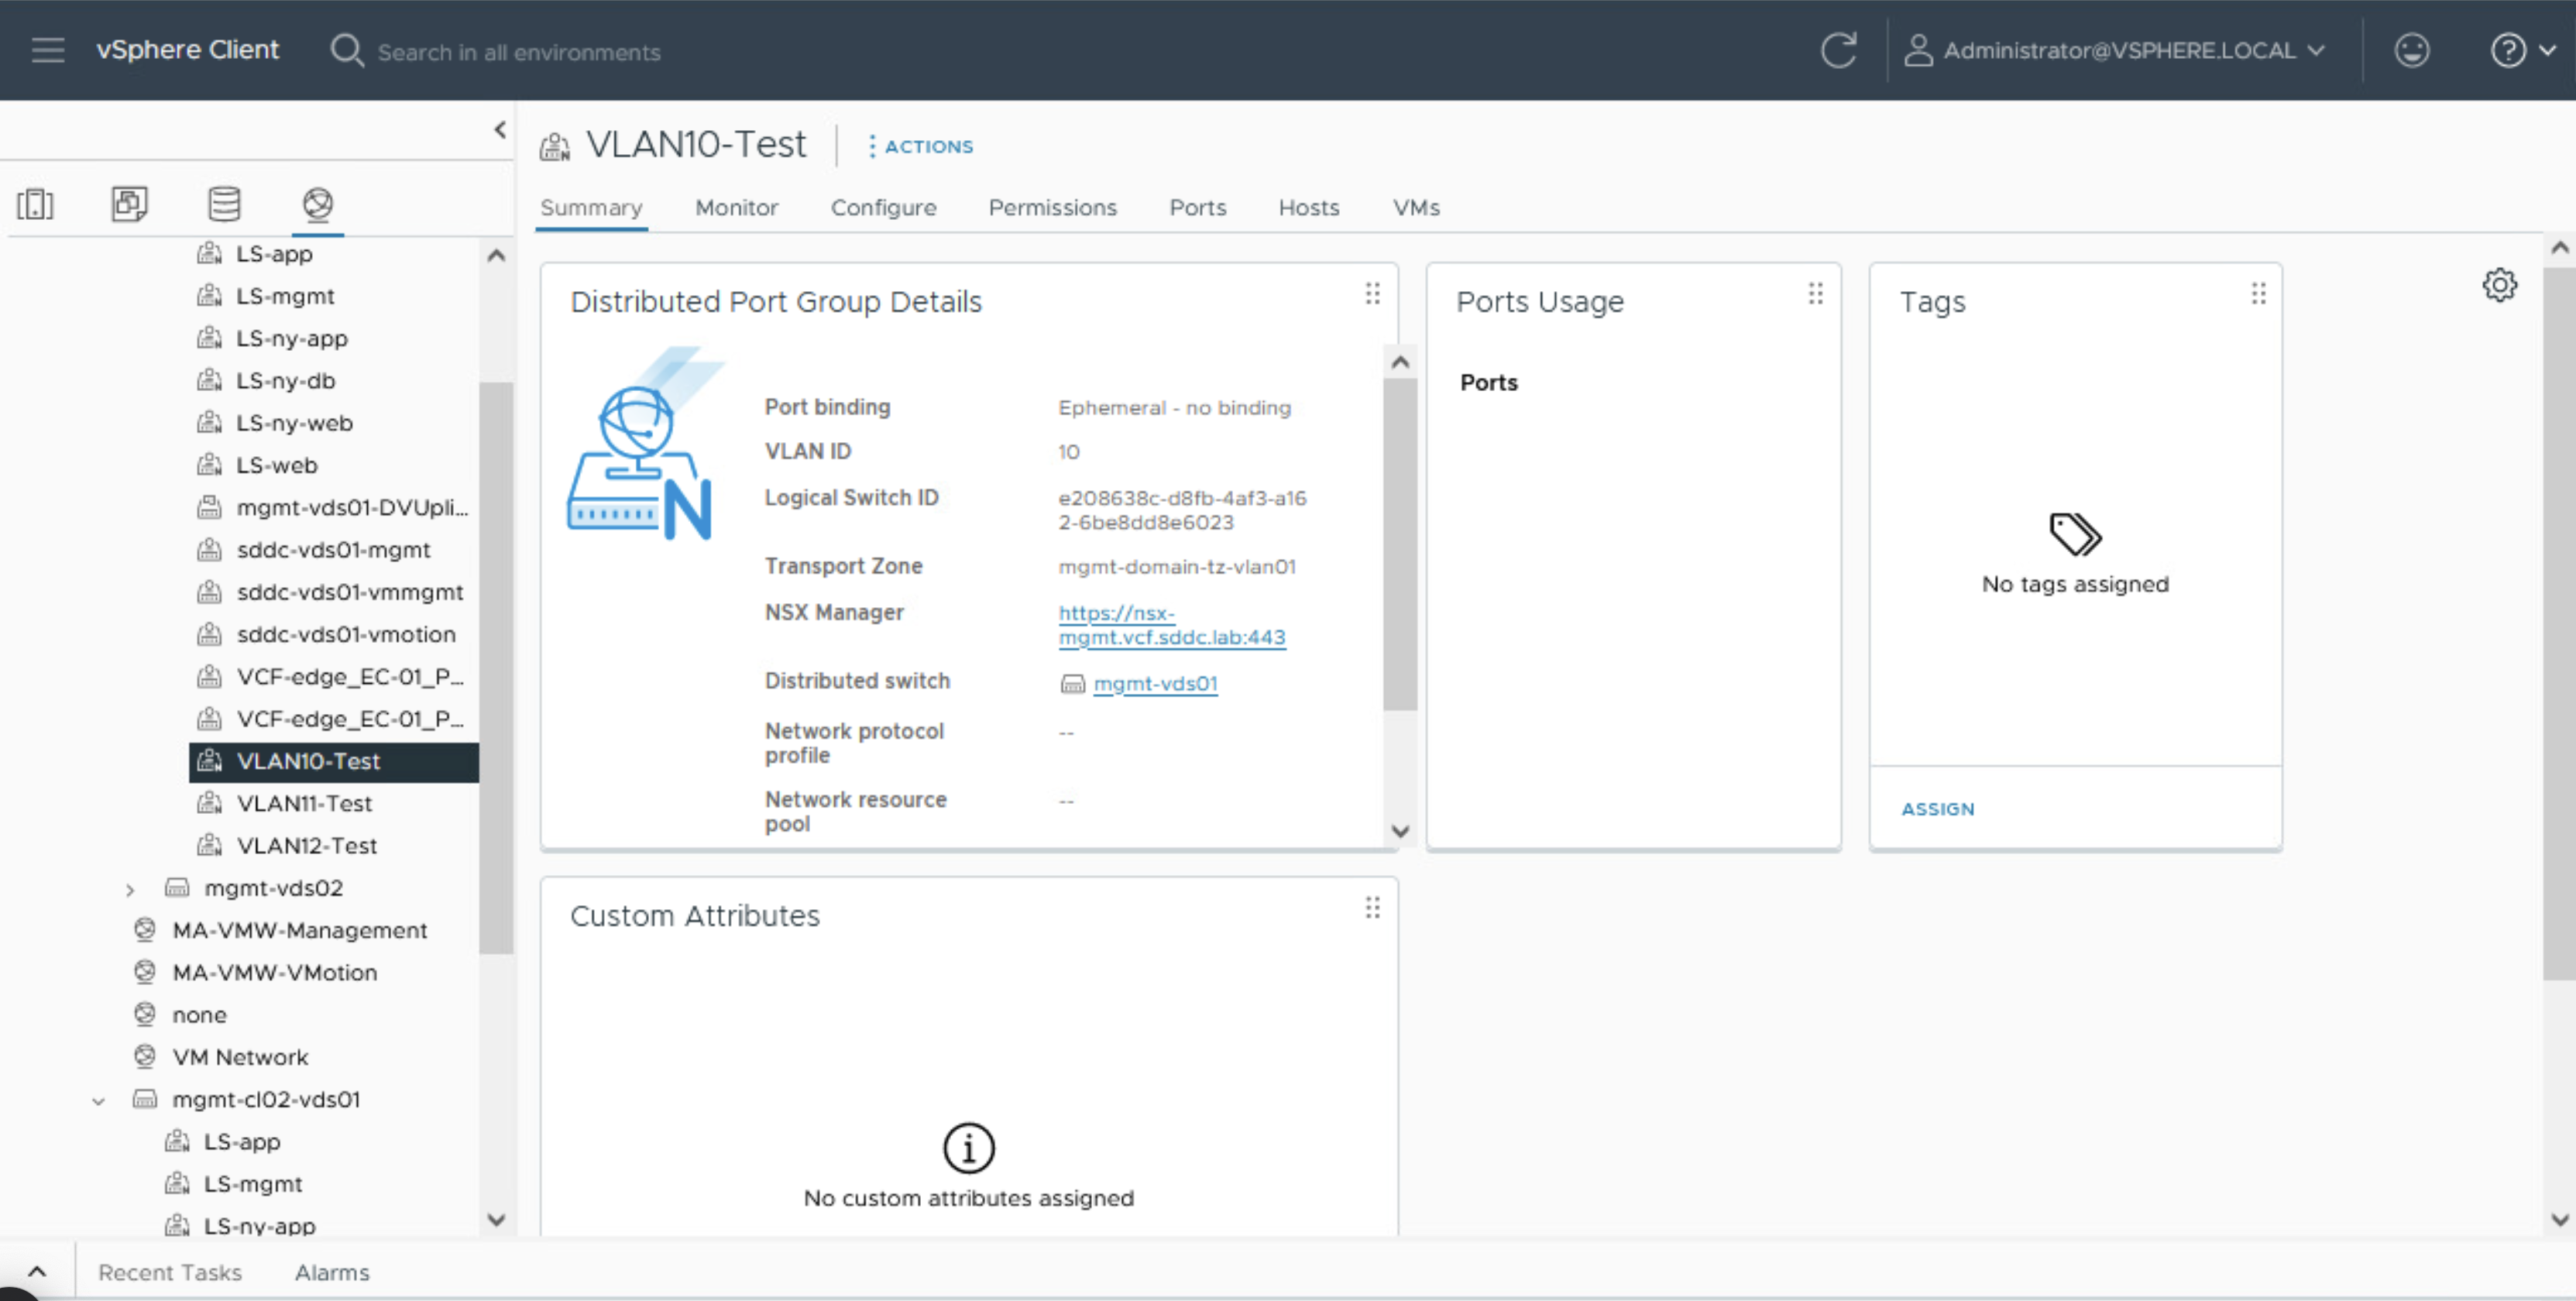Image resolution: width=2576 pixels, height=1301 pixels.
Task: Collapse the mgmt-cl02-vds01 tree node
Action: (98, 1101)
